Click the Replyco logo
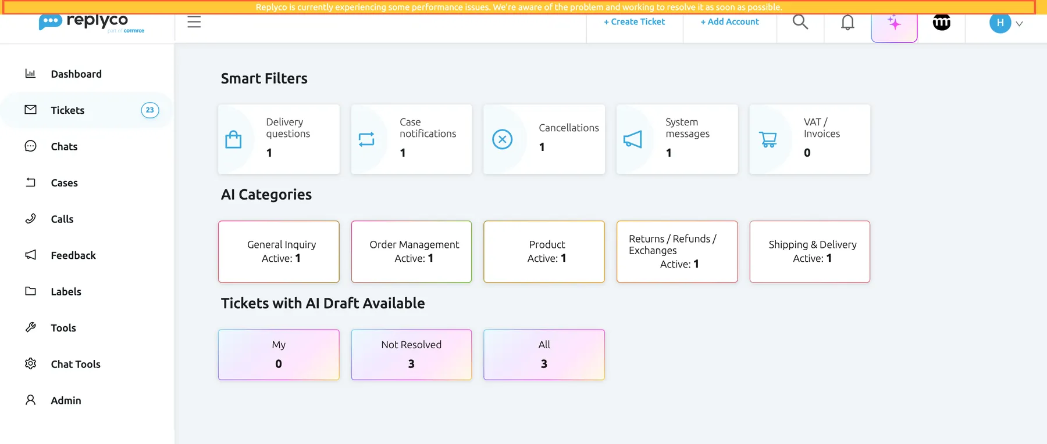This screenshot has height=444, width=1047. [x=91, y=23]
